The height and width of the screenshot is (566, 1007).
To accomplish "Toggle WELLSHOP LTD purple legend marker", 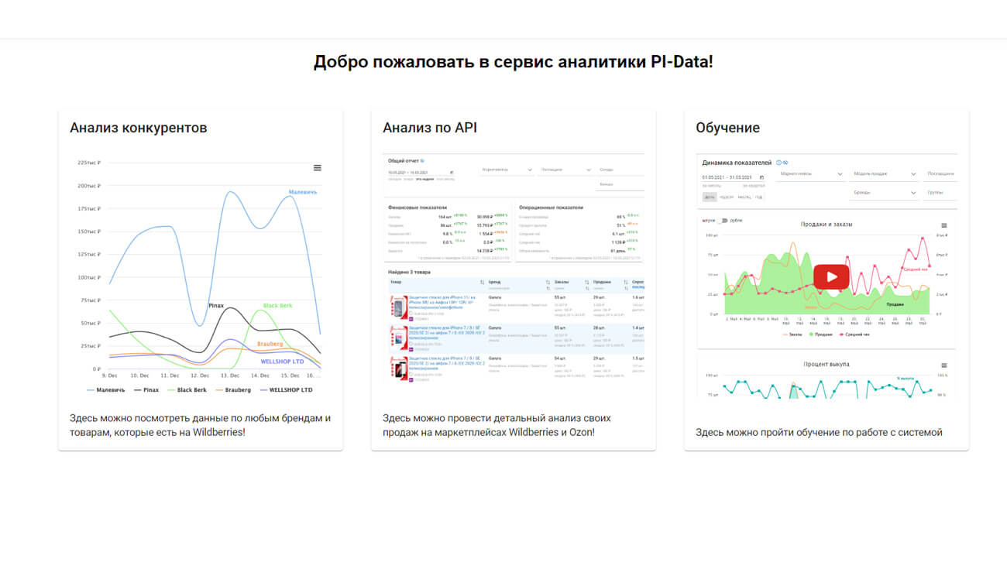I will pyautogui.click(x=264, y=390).
